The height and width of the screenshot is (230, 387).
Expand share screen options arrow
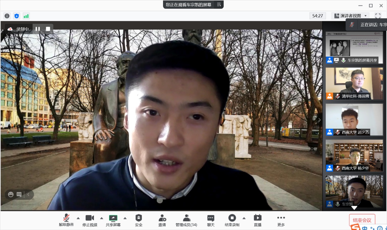(x=125, y=218)
